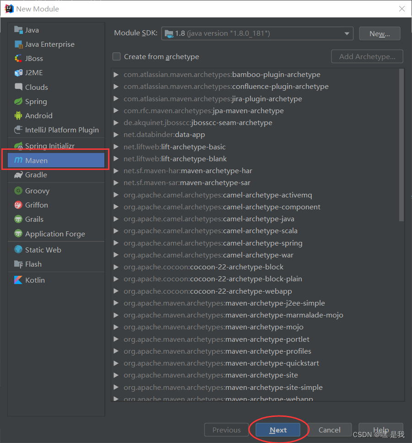Screen dimensions: 412x443
Task: Expand jbosscc-seam-archetype entry
Action: tap(116, 123)
